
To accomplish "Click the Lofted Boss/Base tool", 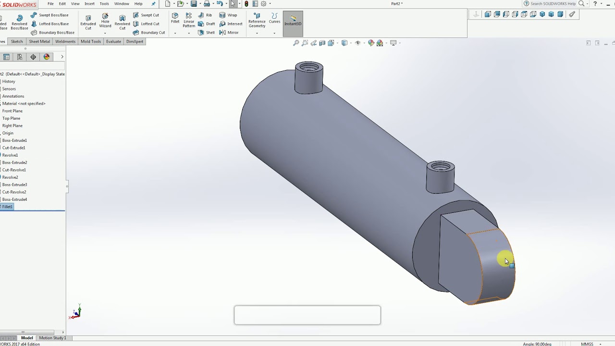I will pos(49,24).
